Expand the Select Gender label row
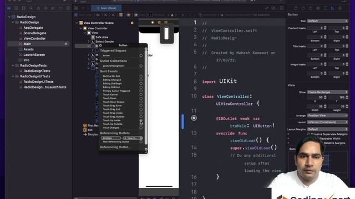 tap(89, 42)
